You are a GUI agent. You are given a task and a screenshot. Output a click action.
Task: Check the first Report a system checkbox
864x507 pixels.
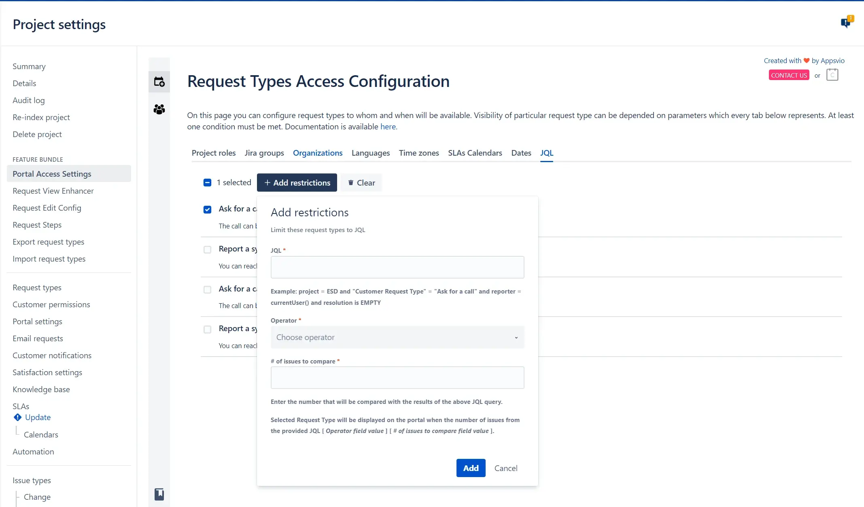pos(207,249)
